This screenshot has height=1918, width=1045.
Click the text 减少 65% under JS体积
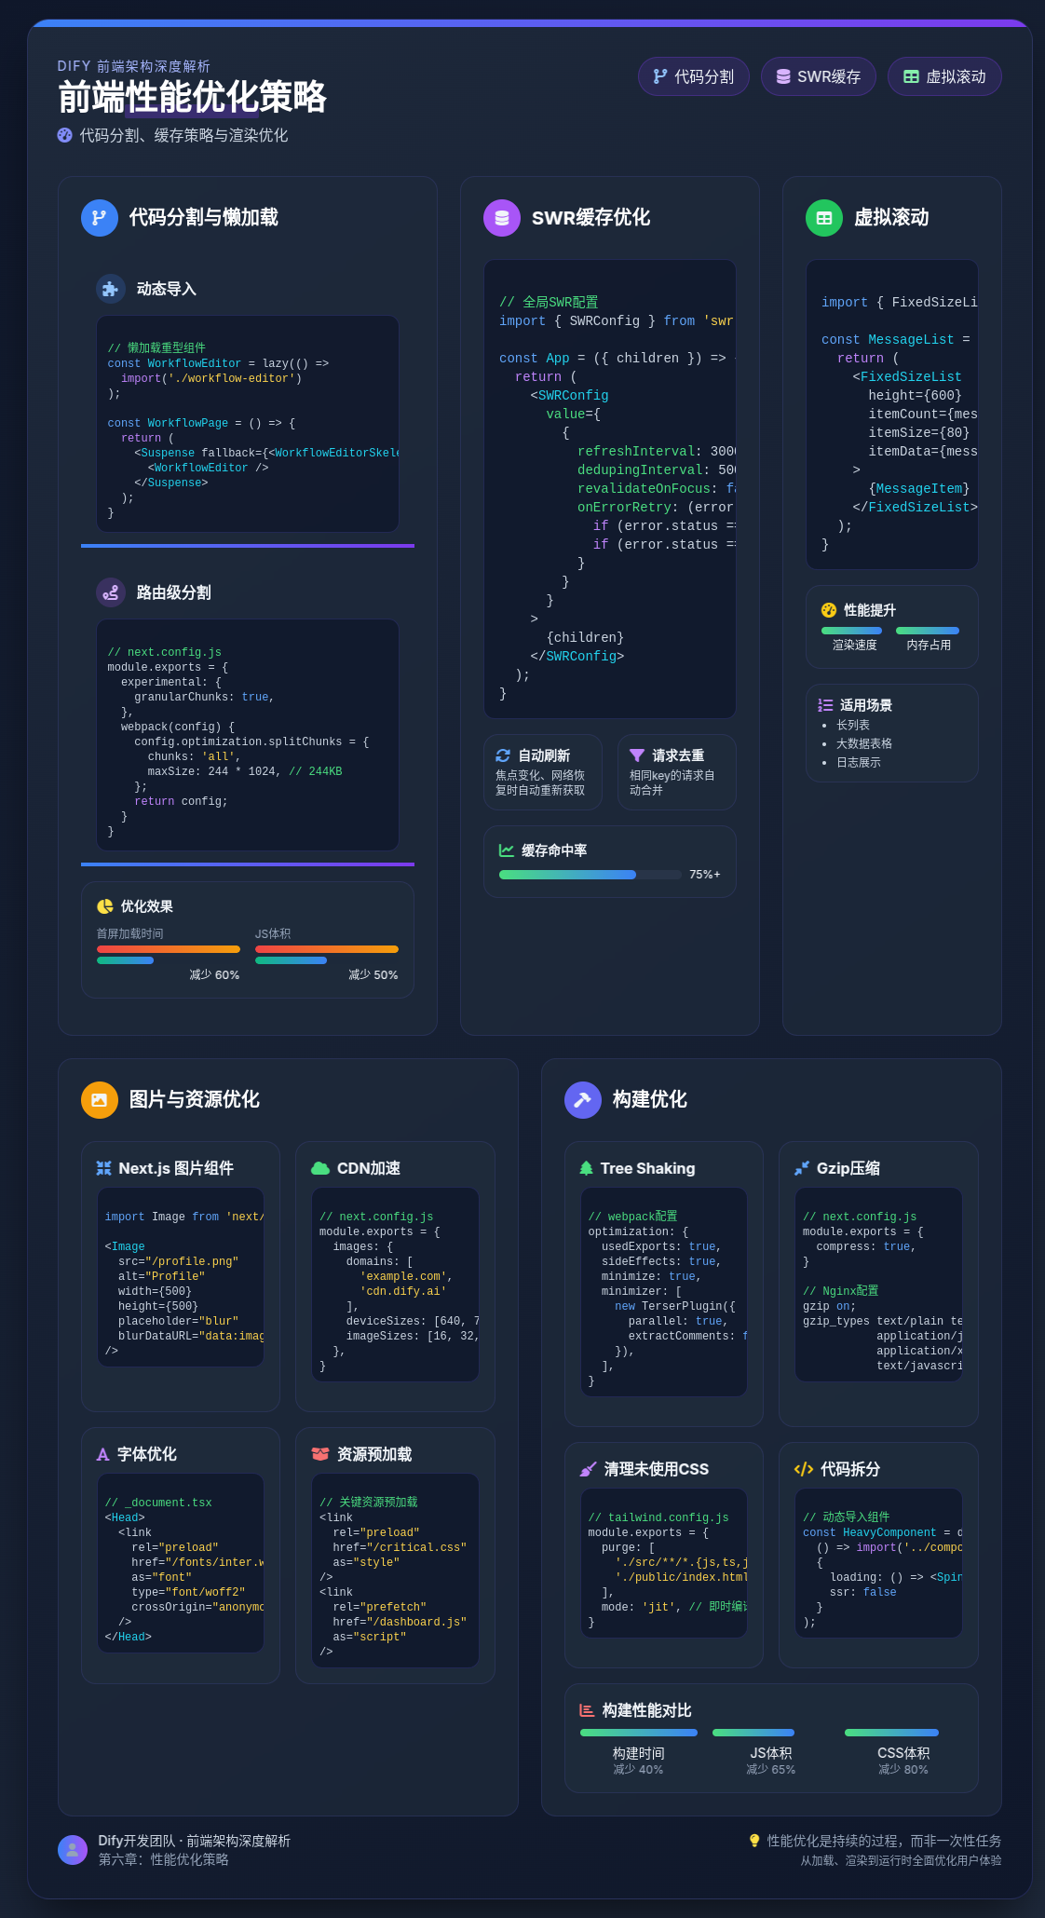pos(771,1769)
